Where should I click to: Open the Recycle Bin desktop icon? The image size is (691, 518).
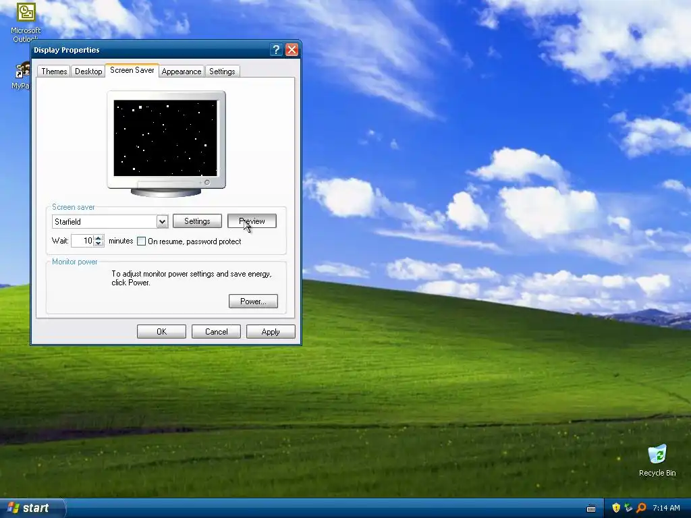[x=657, y=460]
